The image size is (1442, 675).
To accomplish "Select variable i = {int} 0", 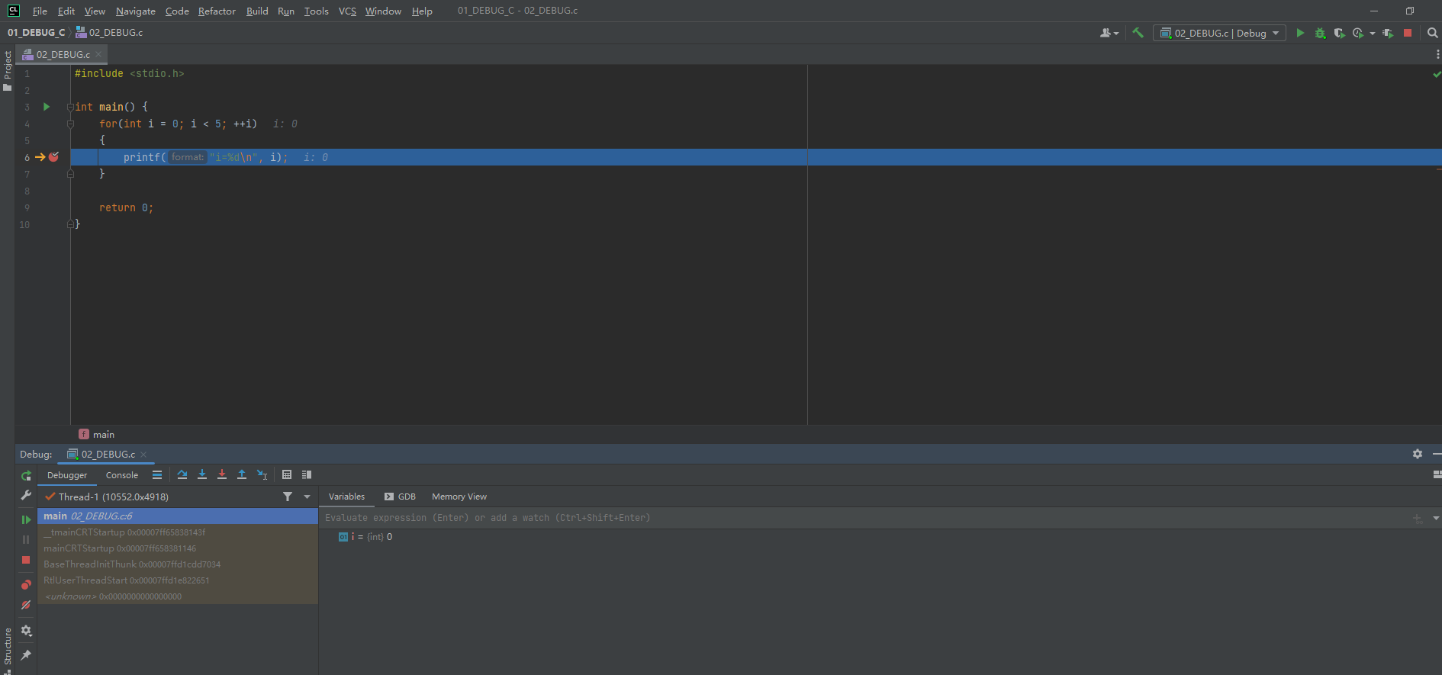I will tap(365, 537).
